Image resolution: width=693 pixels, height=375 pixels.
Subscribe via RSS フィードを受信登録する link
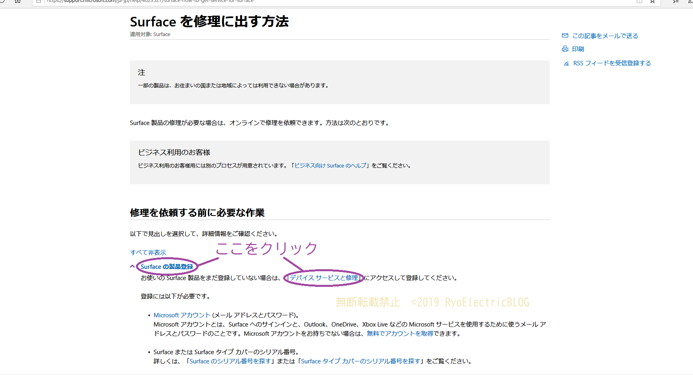(x=612, y=63)
